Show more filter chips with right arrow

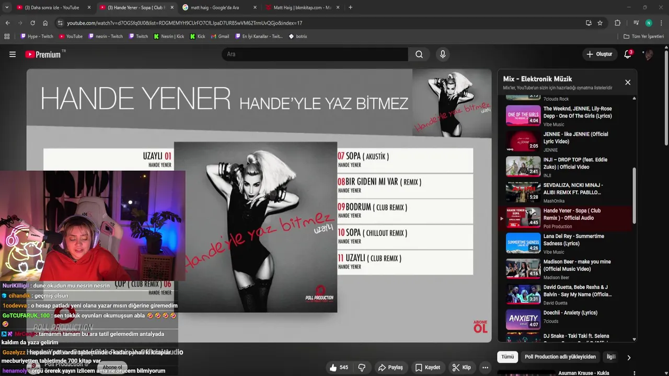pos(629,357)
